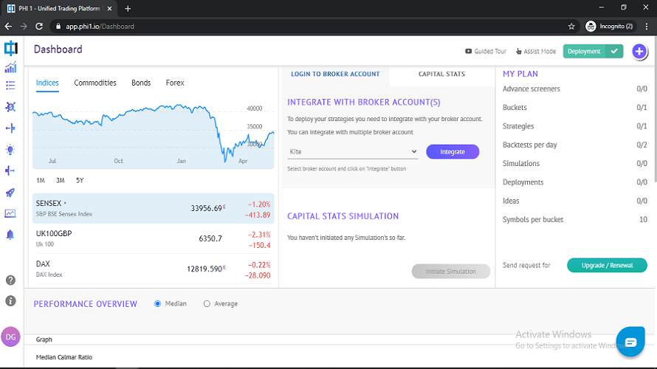Select the 3M chart range
Screen dimensions: 657x369
point(61,181)
